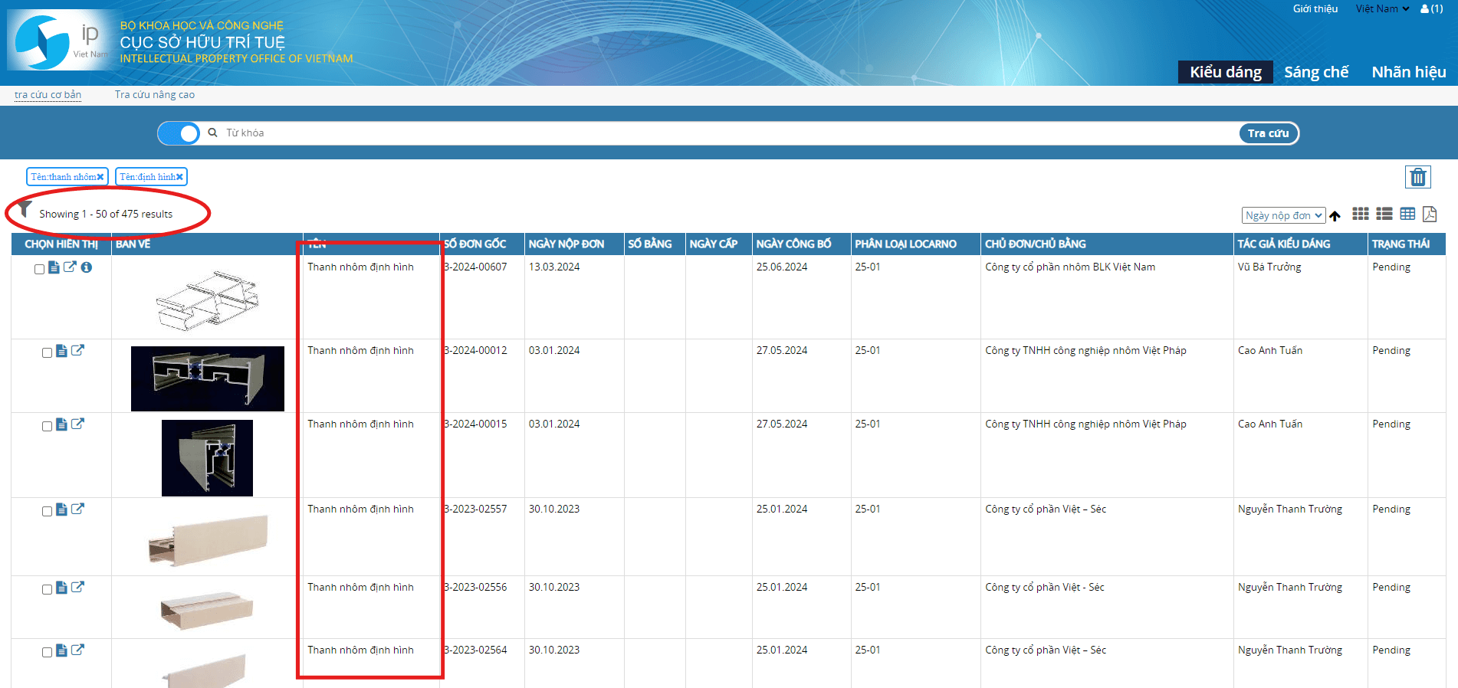This screenshot has height=688, width=1458.
Task: Click the trash icon to clear filters
Action: [x=1417, y=177]
